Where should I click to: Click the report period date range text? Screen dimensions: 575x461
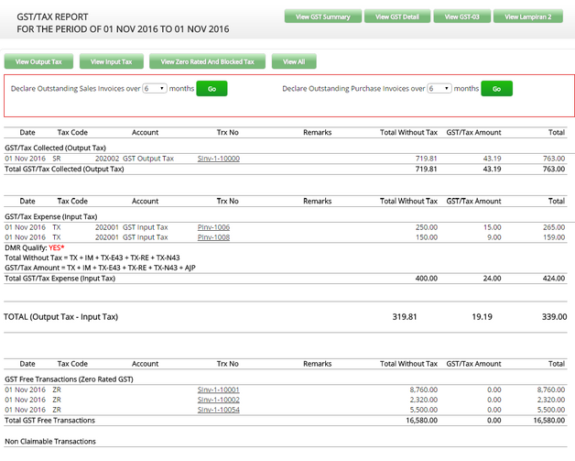click(123, 29)
